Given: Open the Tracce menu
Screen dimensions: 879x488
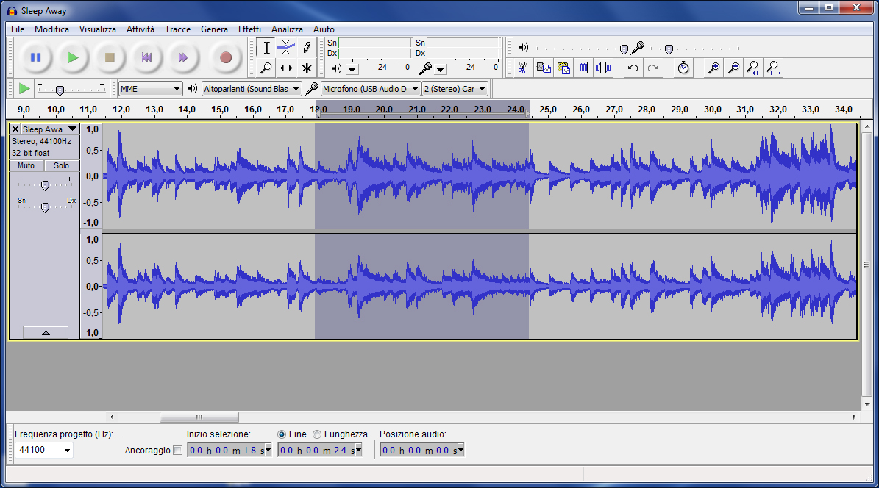Looking at the screenshot, I should coord(177,29).
